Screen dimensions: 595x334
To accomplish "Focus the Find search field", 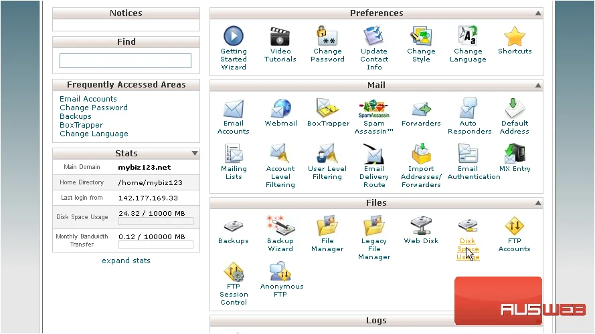I will coord(125,61).
